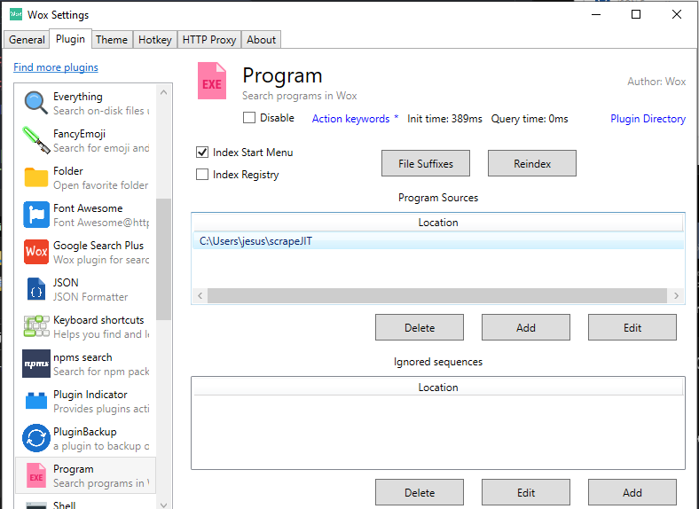Click the Reindex button
Screen dimensions: 699x509
coord(532,163)
